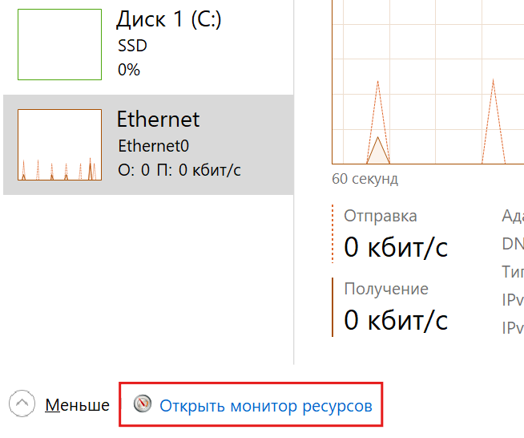Click the Меньше text label
Viewport: 524px width, 438px height.
point(77,405)
